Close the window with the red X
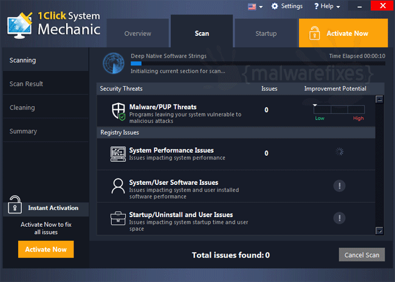The height and width of the screenshot is (282, 395). pyautogui.click(x=382, y=5)
